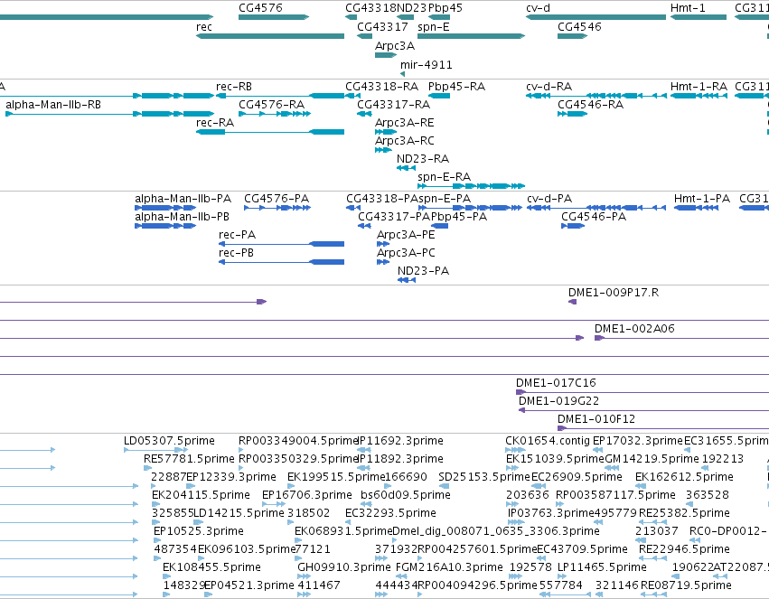Select protein rec-PB label

[x=236, y=253]
